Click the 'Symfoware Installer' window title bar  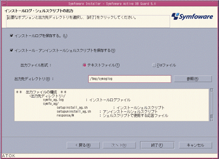coord(112,4)
